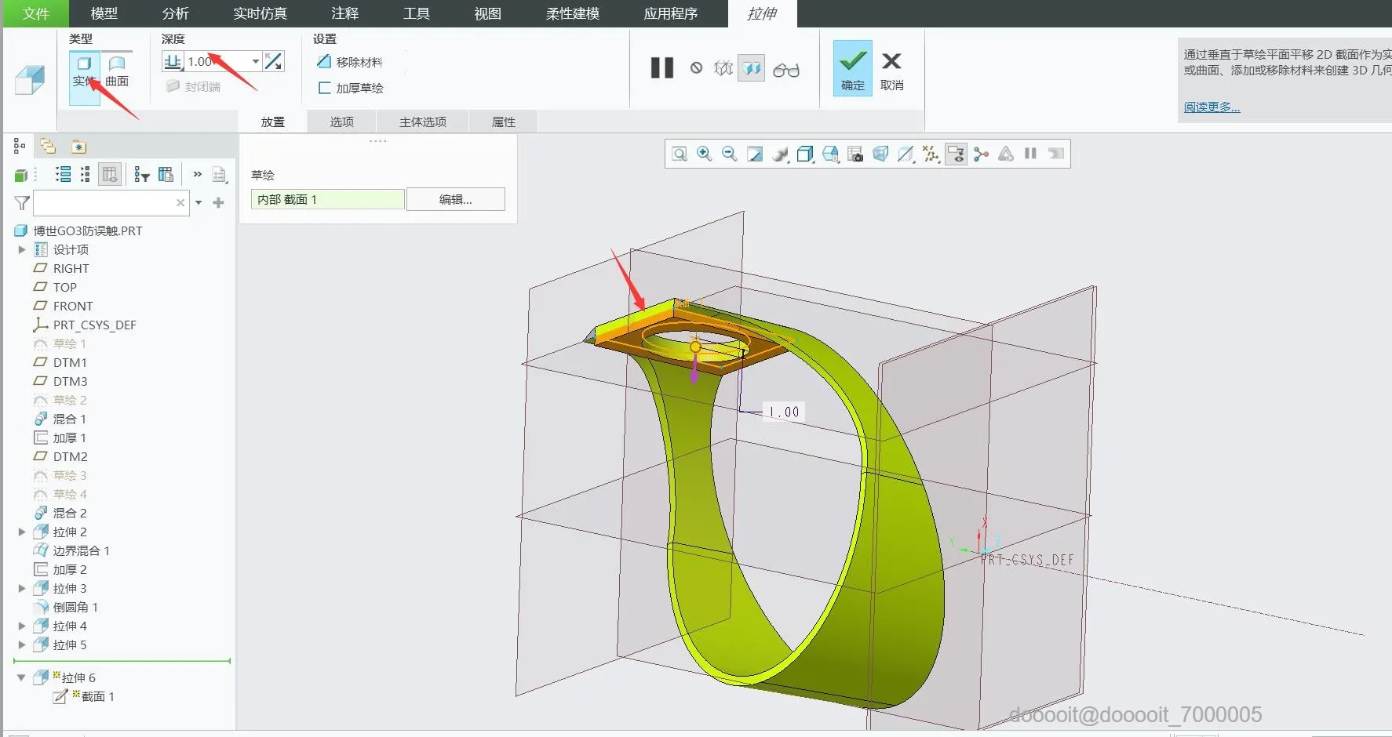
Task: Click the refit view magnifier icon
Action: pos(680,154)
